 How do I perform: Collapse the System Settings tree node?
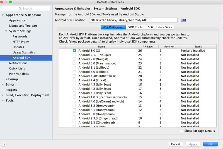(x=6, y=31)
